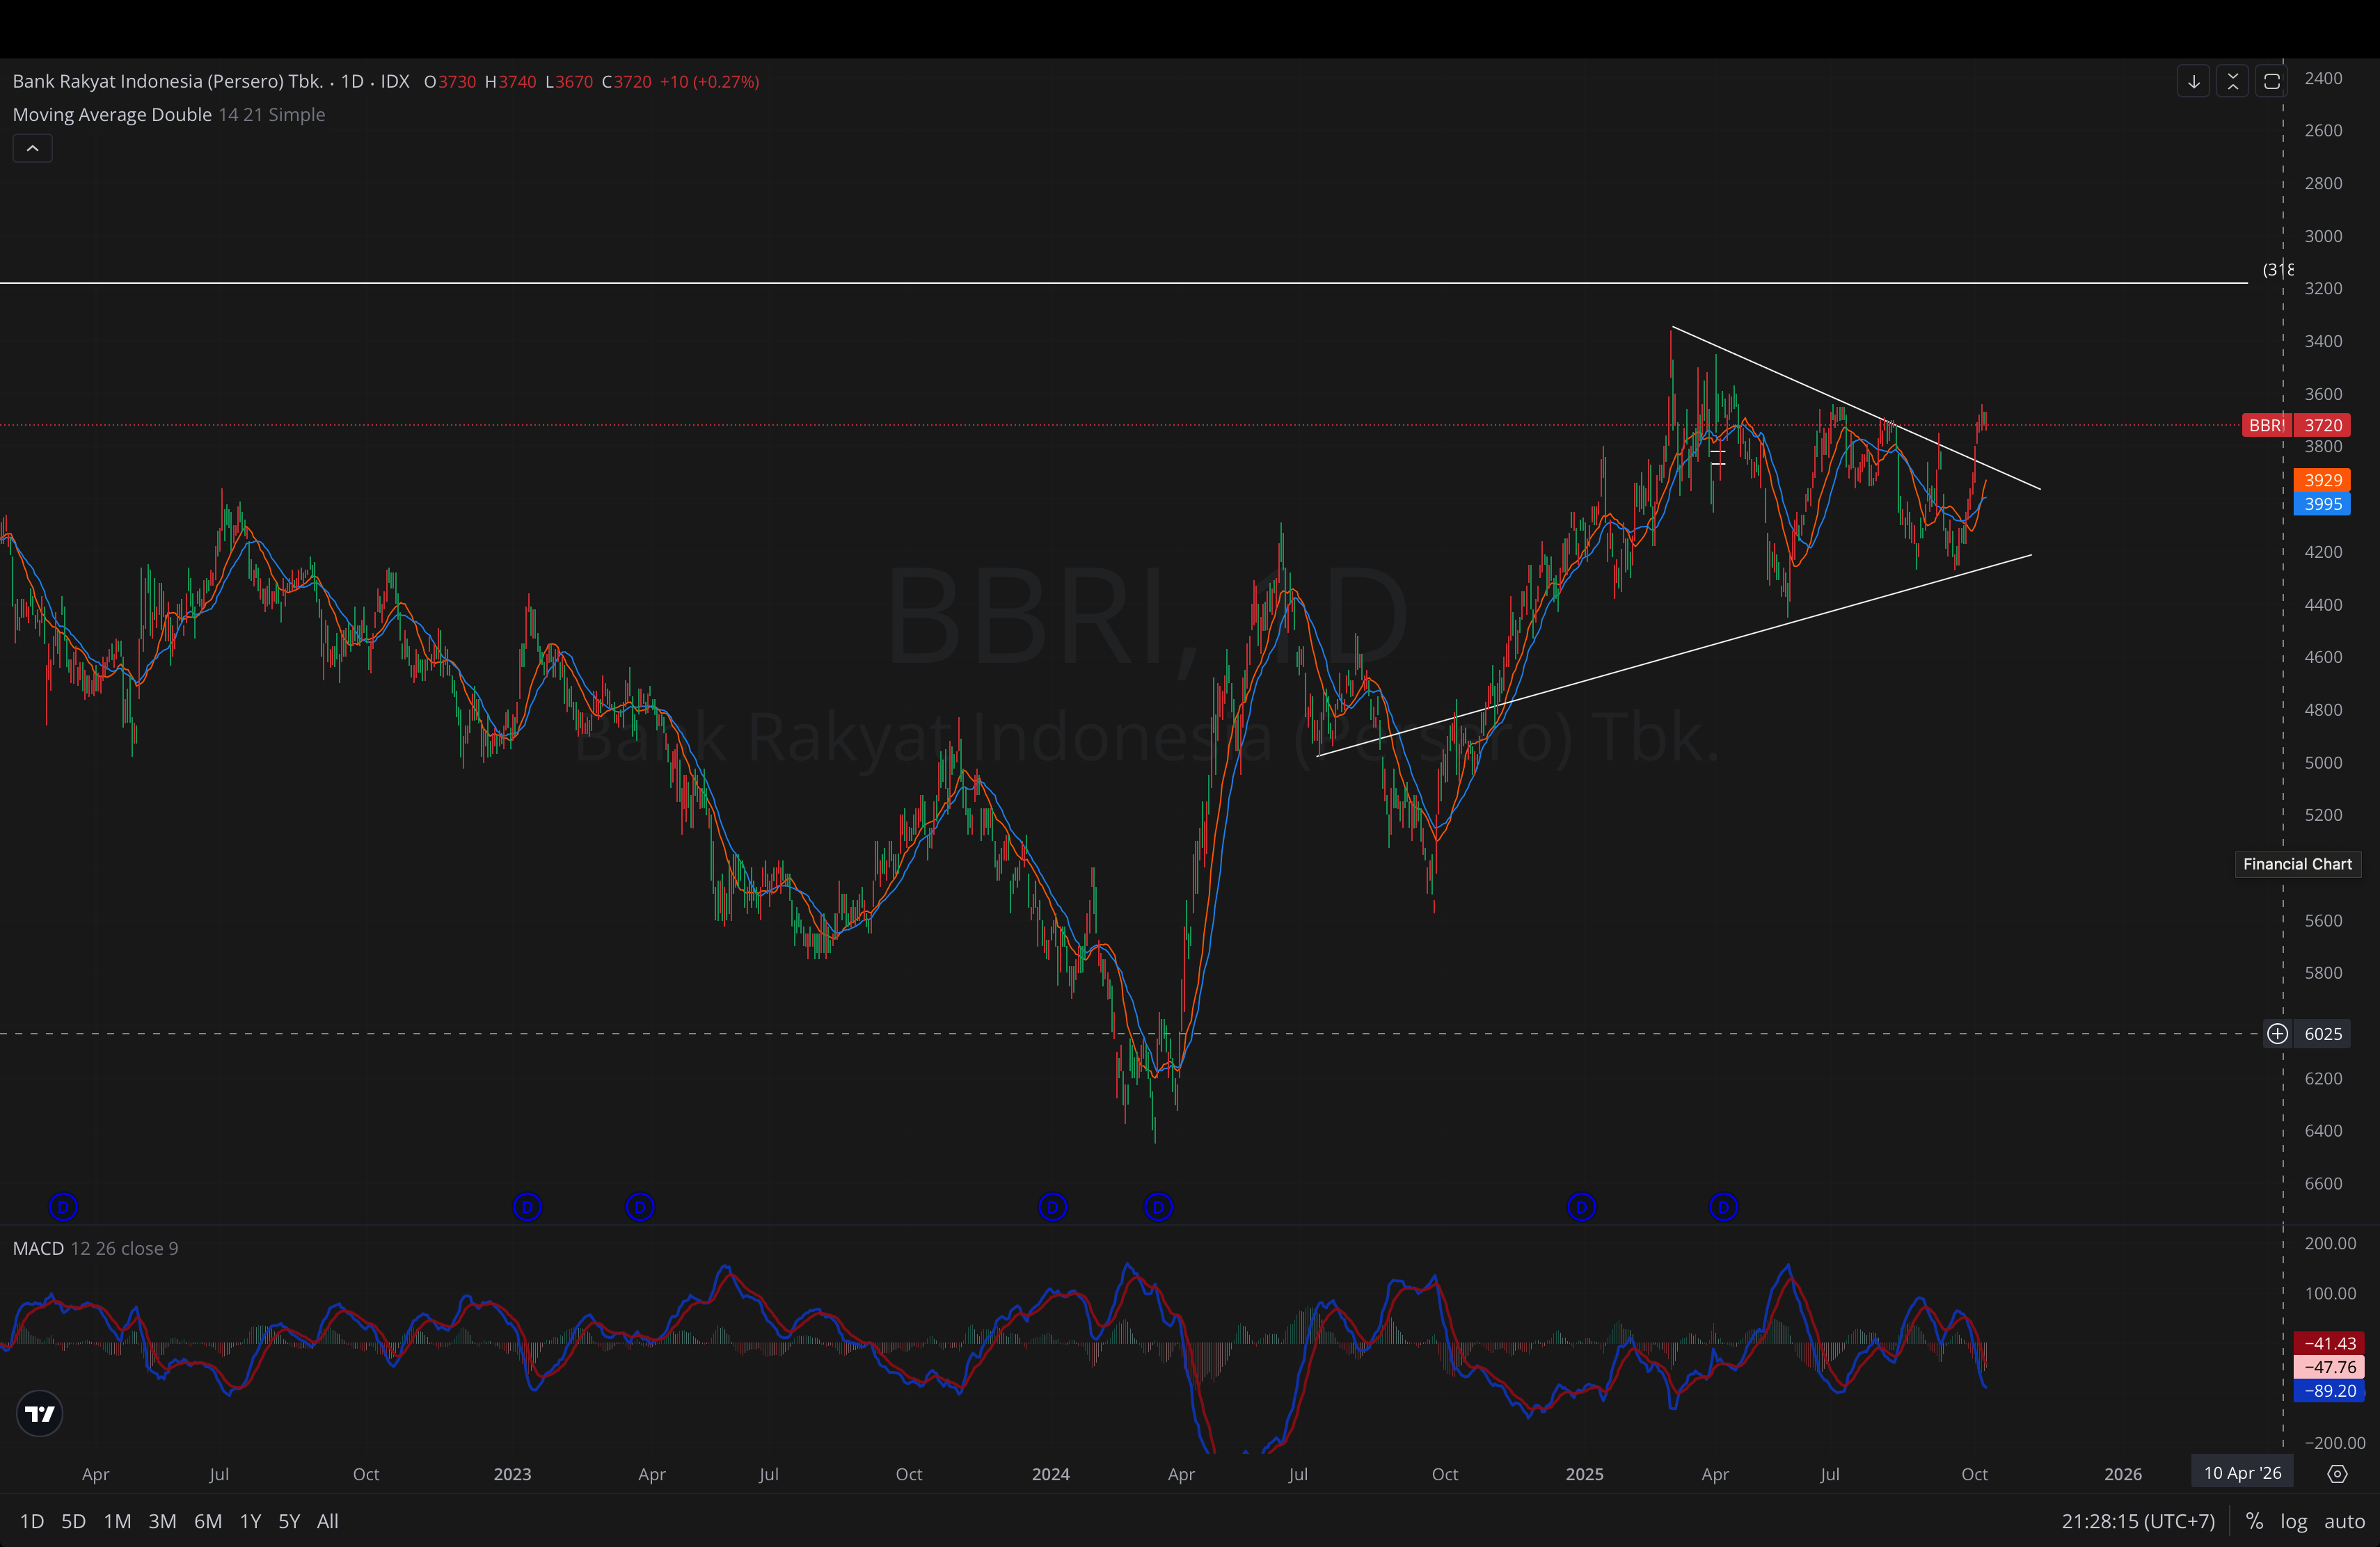Select the 1Y time range
This screenshot has height=1547, width=2380.
pyautogui.click(x=250, y=1521)
